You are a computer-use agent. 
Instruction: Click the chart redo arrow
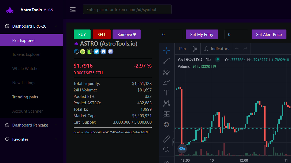click(x=245, y=49)
